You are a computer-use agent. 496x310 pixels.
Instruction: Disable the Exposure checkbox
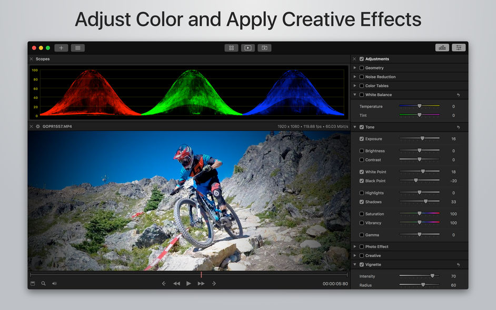point(361,138)
